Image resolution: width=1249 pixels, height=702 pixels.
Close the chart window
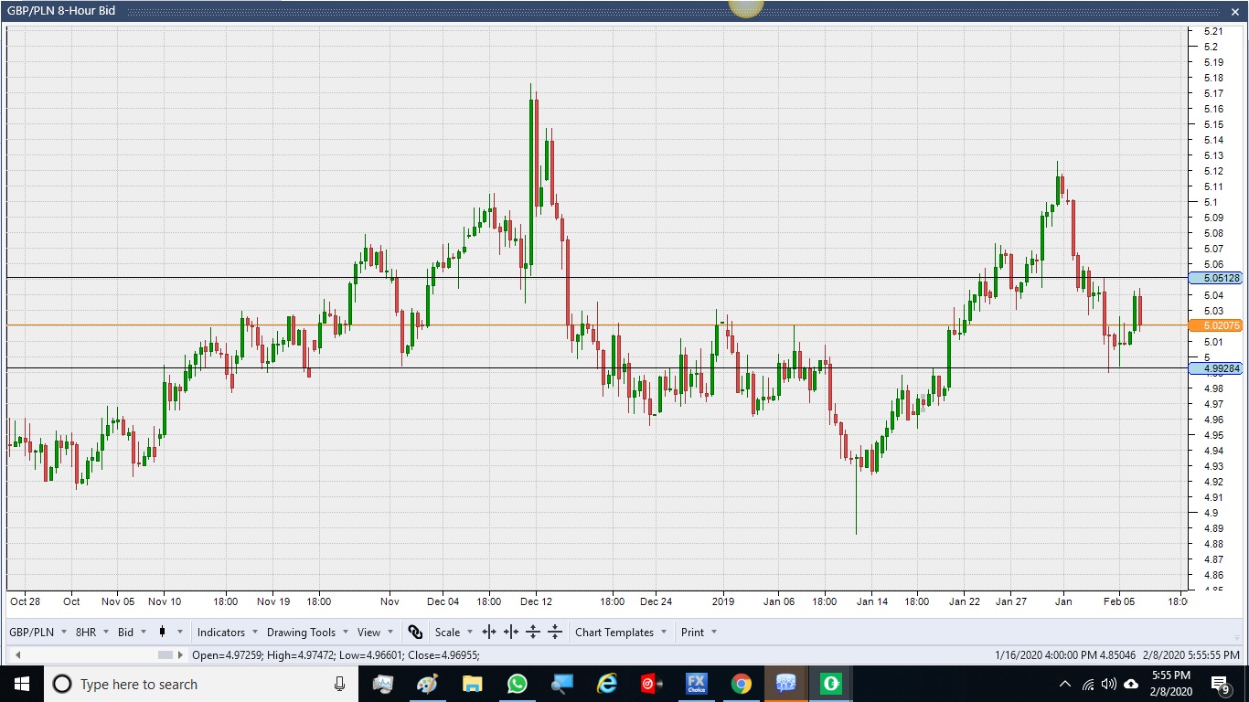[1234, 11]
